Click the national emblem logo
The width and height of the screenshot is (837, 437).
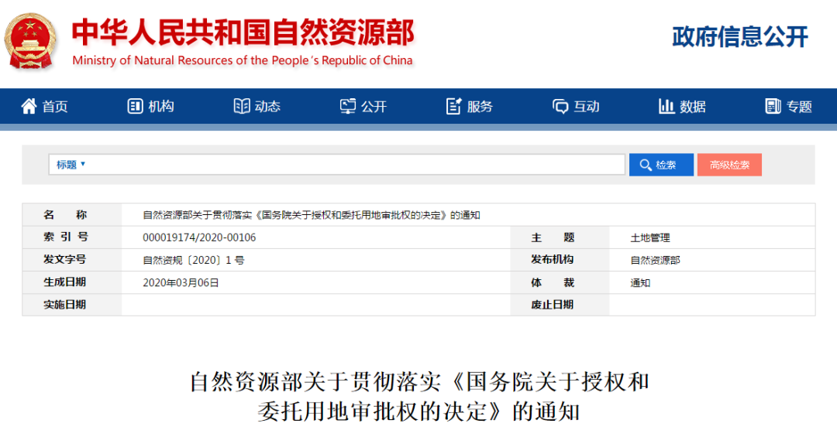[x=30, y=42]
